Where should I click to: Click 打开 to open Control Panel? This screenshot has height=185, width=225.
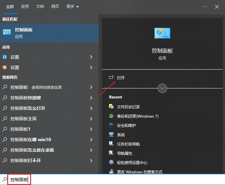tap(121, 78)
